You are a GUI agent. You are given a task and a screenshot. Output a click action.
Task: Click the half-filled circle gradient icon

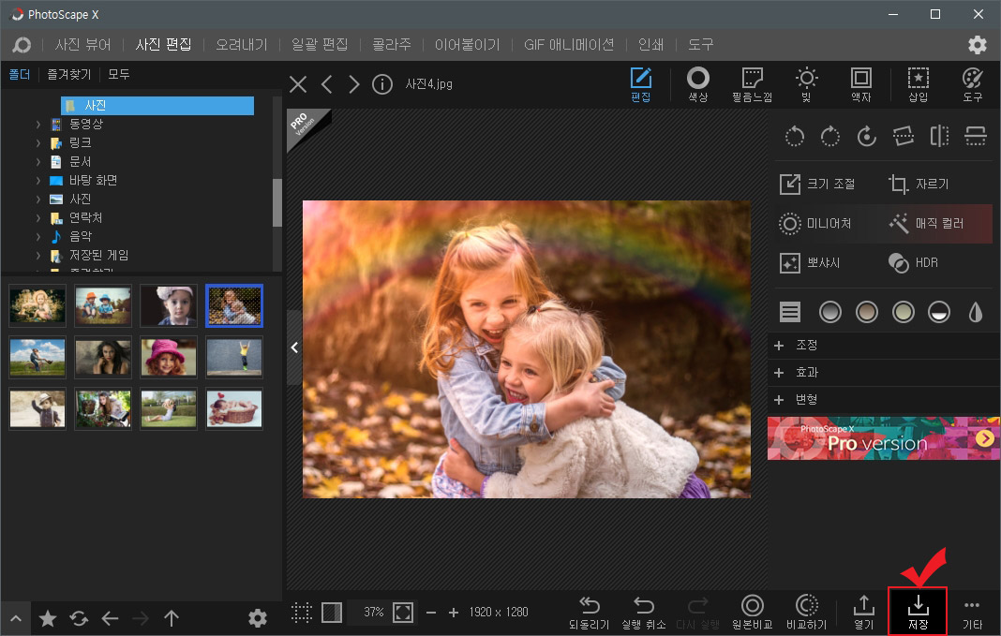pos(939,312)
